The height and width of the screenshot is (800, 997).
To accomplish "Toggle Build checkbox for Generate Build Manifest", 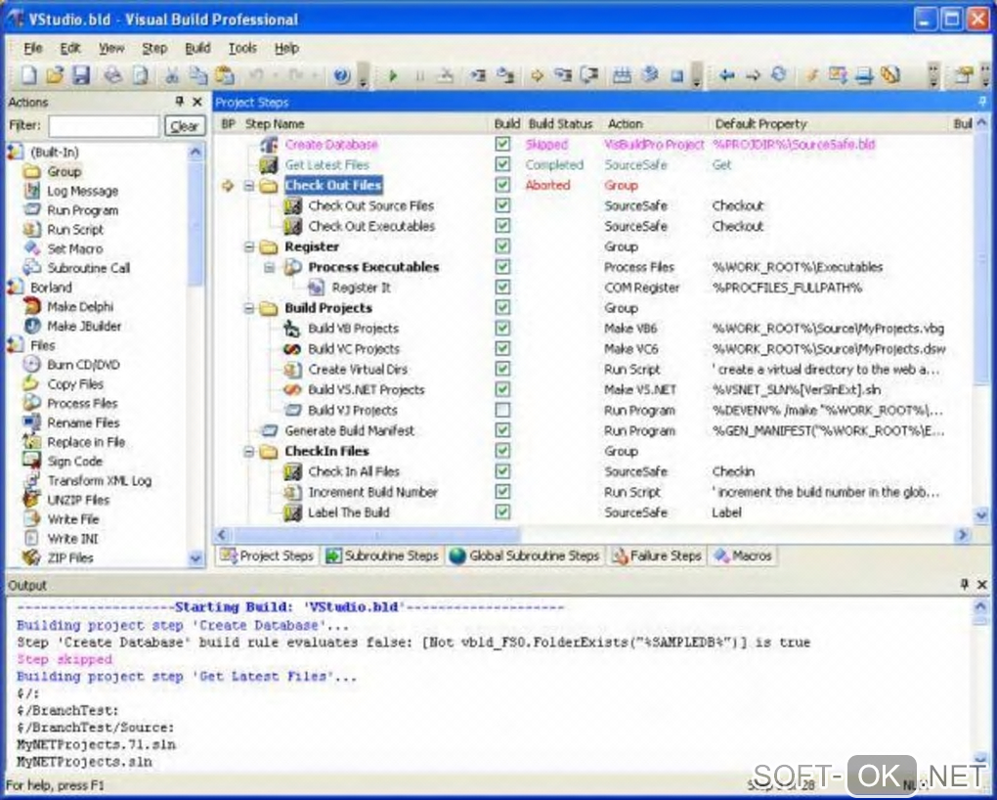I will pos(502,429).
